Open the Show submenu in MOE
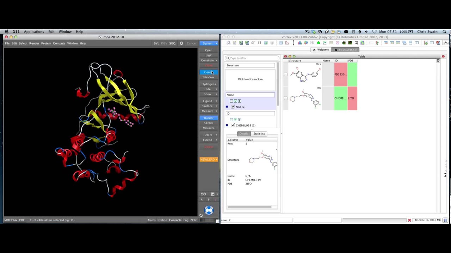451x253 pixels. tap(209, 94)
